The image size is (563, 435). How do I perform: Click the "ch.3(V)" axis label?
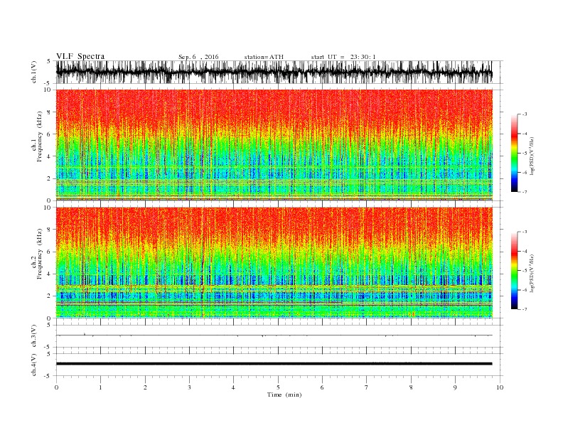pos(34,336)
